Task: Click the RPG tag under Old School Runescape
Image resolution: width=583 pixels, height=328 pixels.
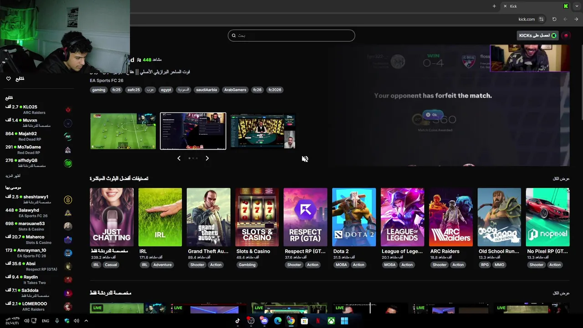Action: click(x=485, y=265)
